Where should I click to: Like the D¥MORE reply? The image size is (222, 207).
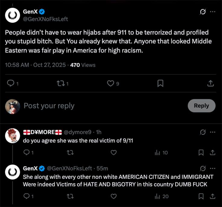[113, 153]
